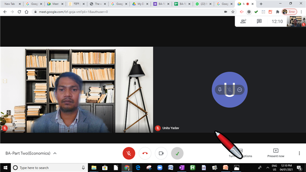Open Zoom from the Windows taskbar
This screenshot has width=306, height=172.
pyautogui.click(x=159, y=168)
